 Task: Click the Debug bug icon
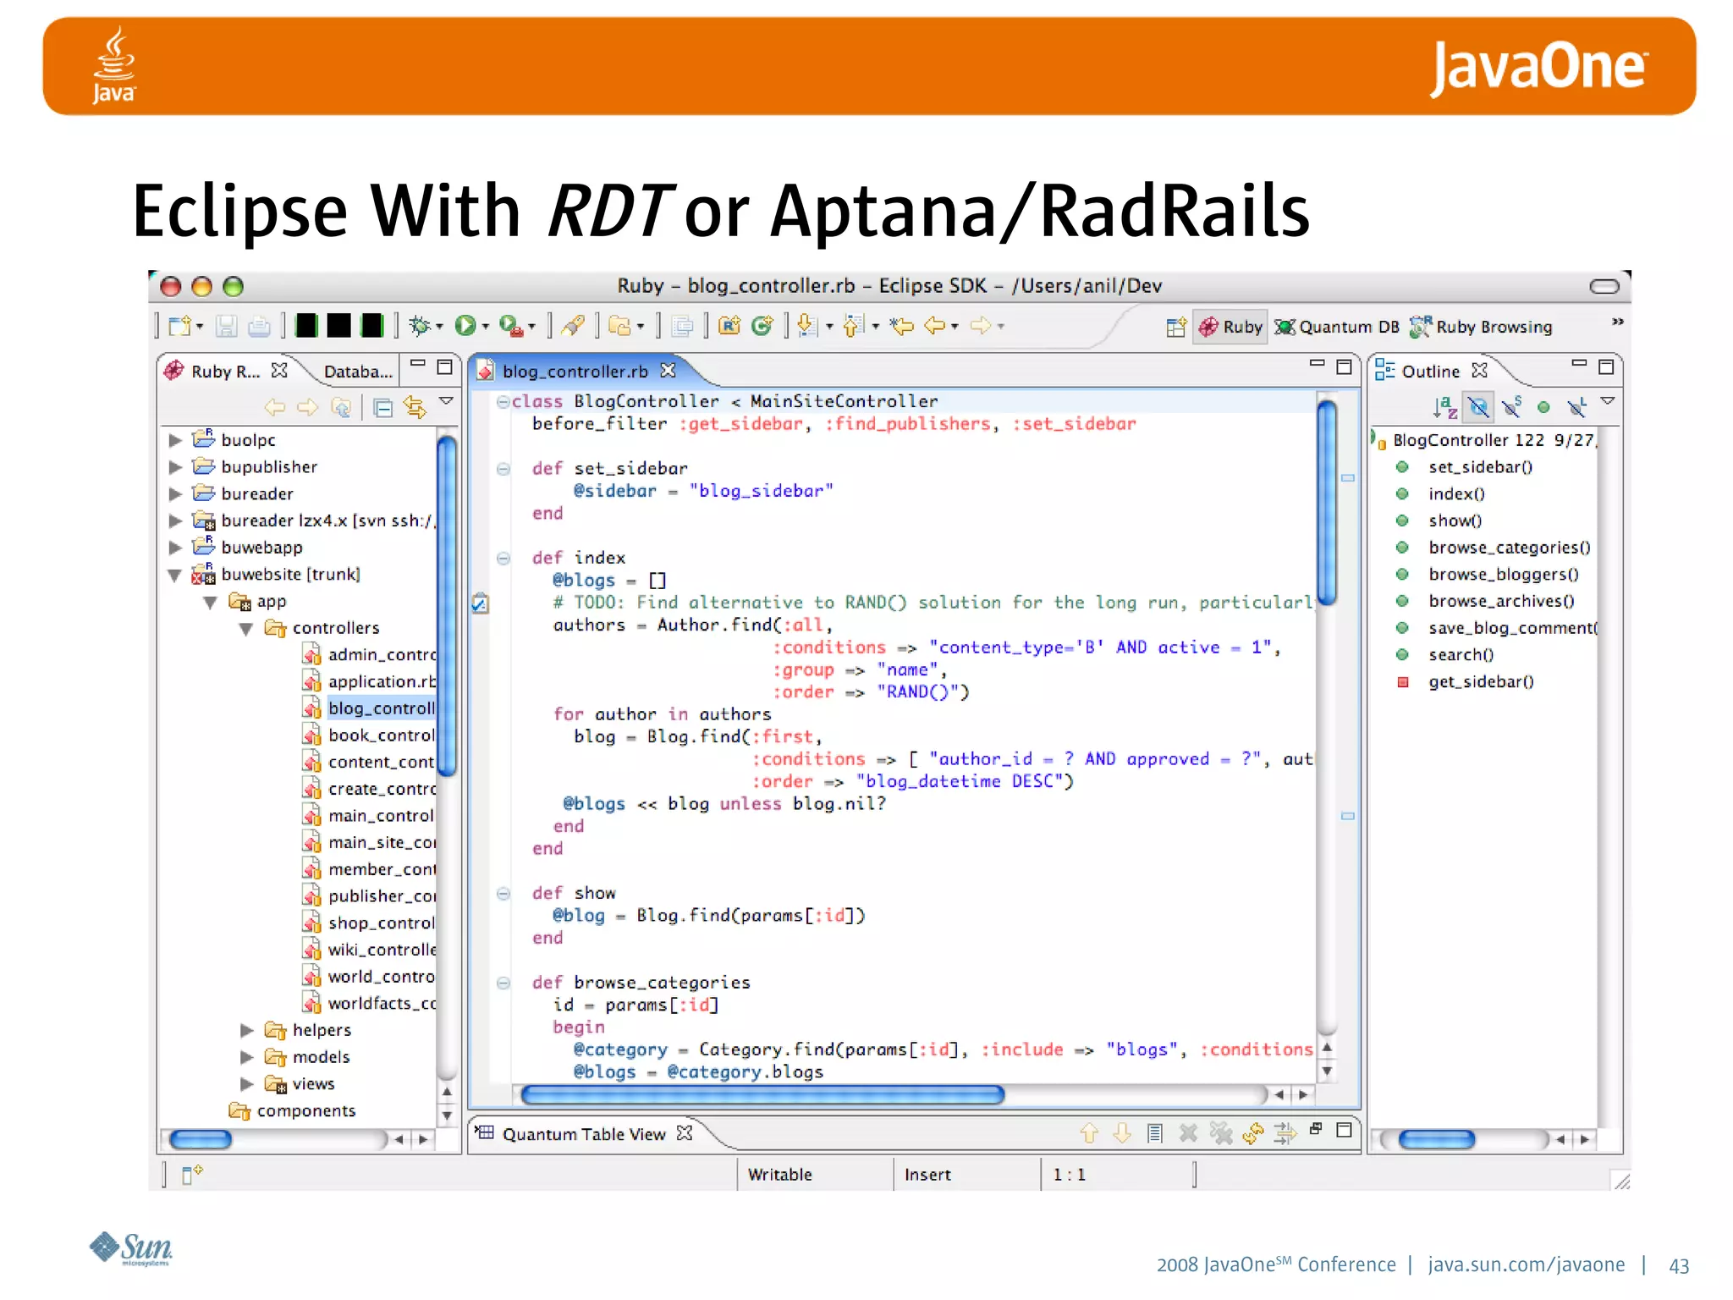pyautogui.click(x=421, y=326)
